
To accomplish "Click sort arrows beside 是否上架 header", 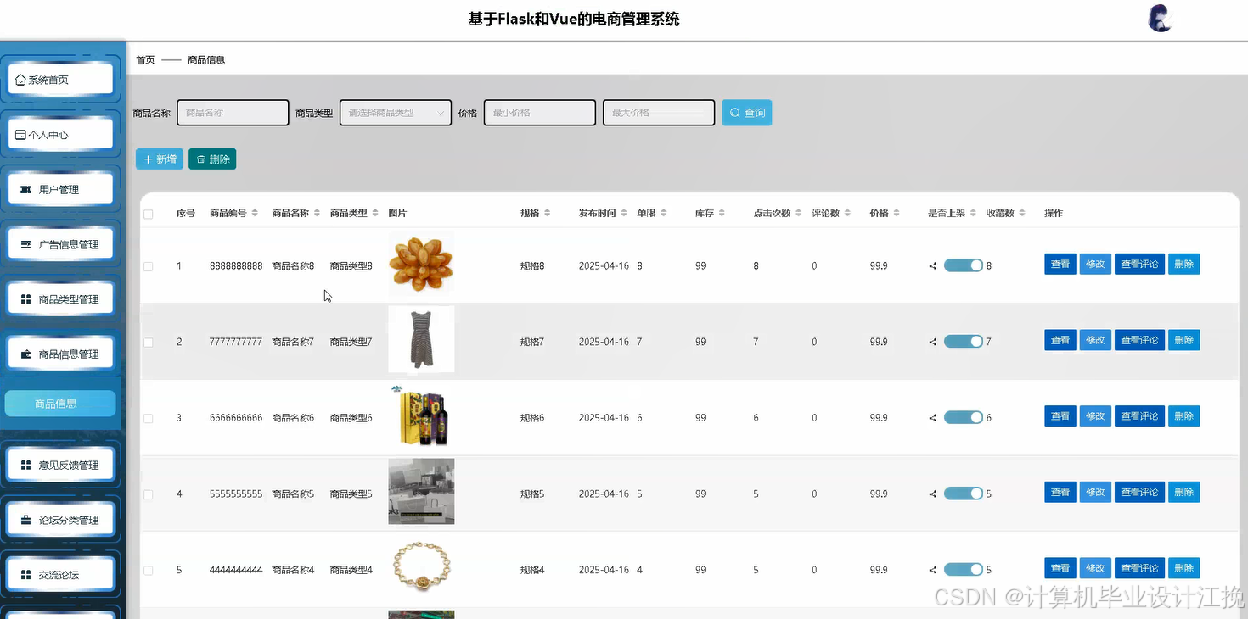I will coord(974,213).
